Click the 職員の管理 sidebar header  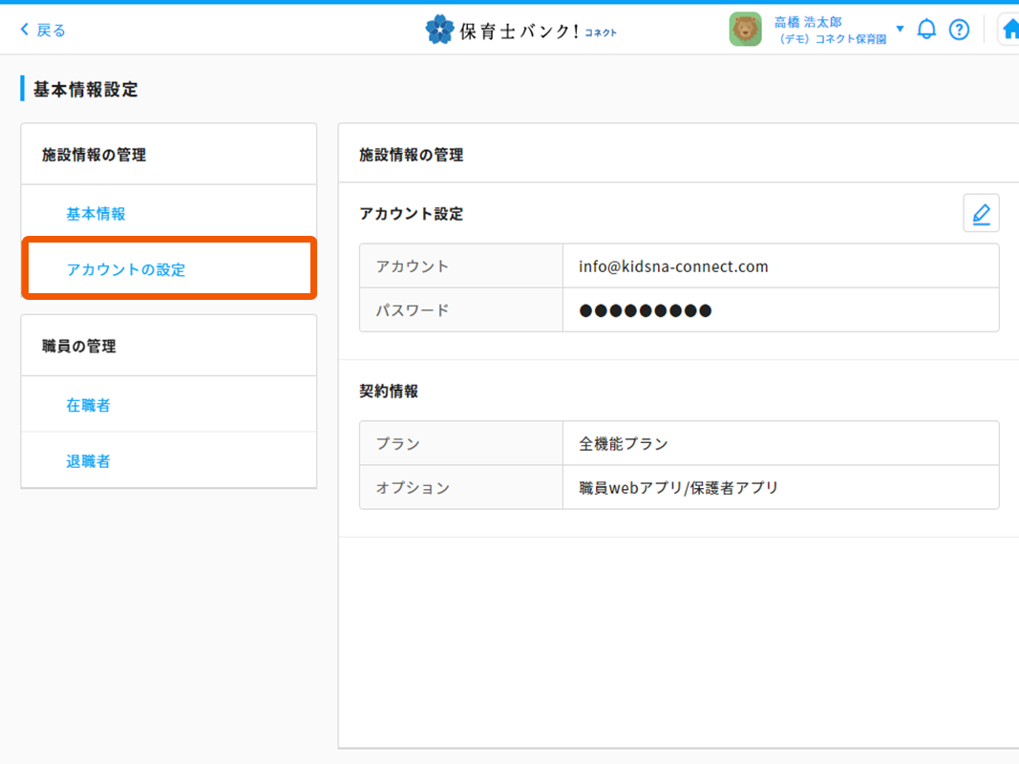coord(79,347)
